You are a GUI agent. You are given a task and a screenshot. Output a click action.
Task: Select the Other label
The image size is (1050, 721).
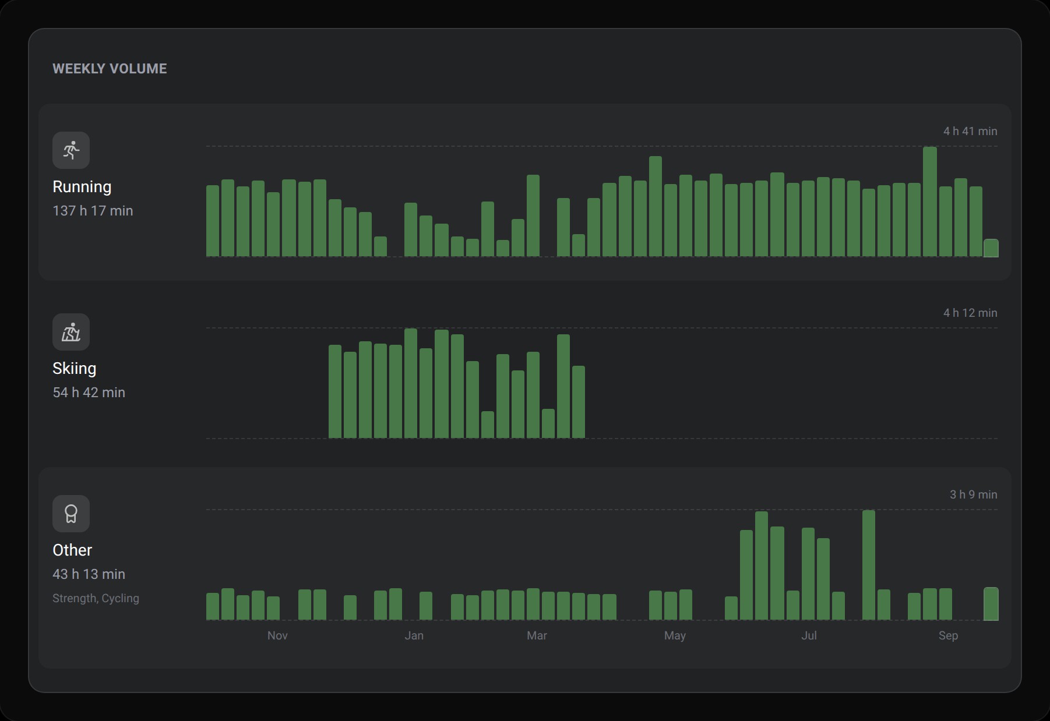pyautogui.click(x=72, y=550)
